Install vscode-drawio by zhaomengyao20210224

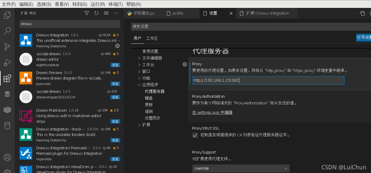115,97
